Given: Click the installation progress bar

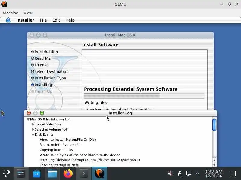Looking at the screenshot, I should click(x=144, y=96).
